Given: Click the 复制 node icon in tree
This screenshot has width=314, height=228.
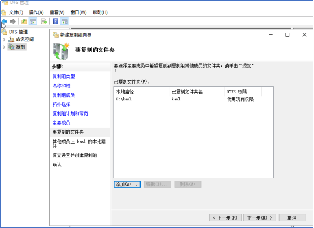Looking at the screenshot, I should [11, 47].
